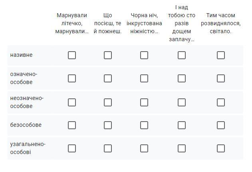Mark 'неозначено-особове' for 'Чорна ніч' column
Viewport: 252px width, 172px height.
tap(144, 102)
